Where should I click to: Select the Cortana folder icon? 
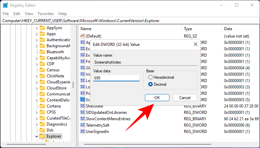click(x=42, y=106)
